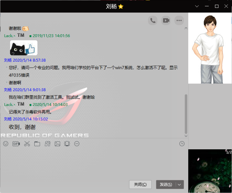Open more input toolbar options

click(x=77, y=144)
